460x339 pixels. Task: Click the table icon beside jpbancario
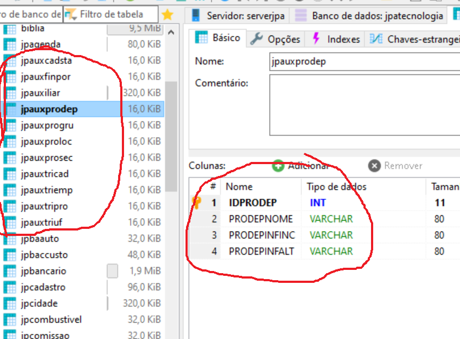tap(10, 271)
